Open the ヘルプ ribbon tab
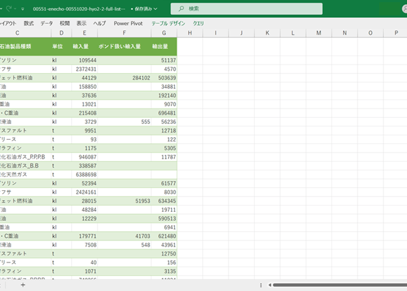Viewport: 407px width, 291px height. click(100, 23)
